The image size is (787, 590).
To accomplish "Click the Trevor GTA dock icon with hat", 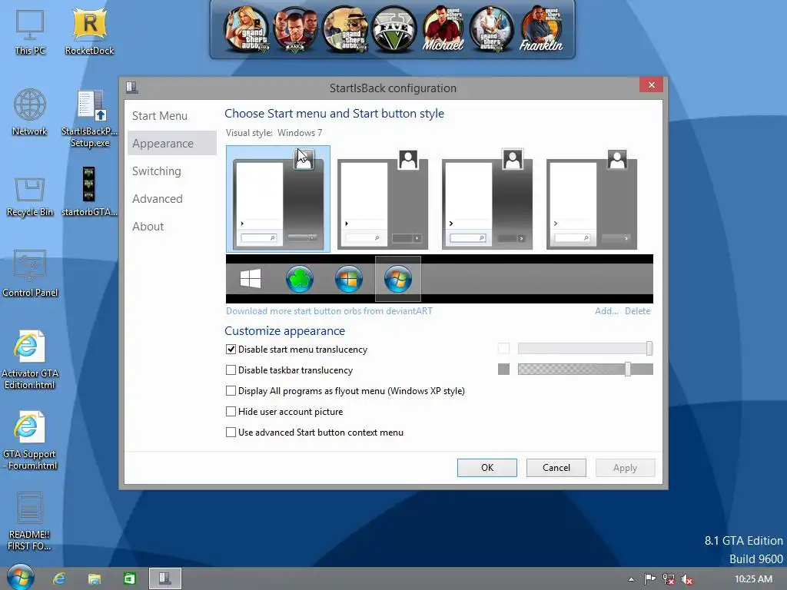I will [345, 29].
